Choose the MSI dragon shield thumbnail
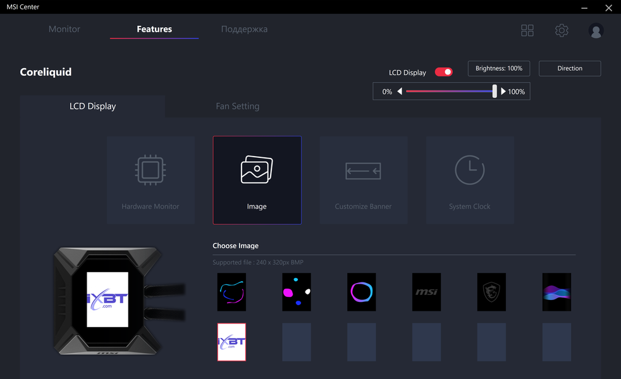This screenshot has height=379, width=621. click(x=491, y=292)
